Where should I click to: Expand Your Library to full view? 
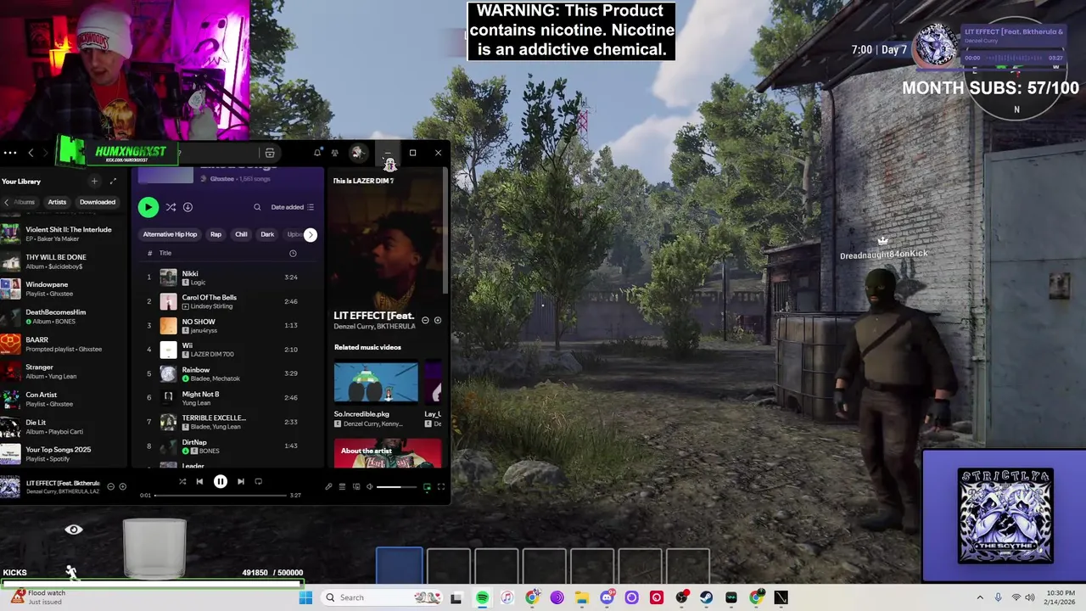(x=113, y=181)
